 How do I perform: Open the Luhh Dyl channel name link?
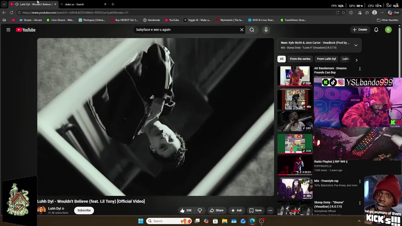click(54, 208)
